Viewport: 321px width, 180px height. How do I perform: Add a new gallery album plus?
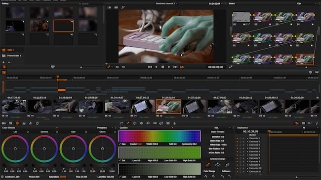[x=3, y=62]
